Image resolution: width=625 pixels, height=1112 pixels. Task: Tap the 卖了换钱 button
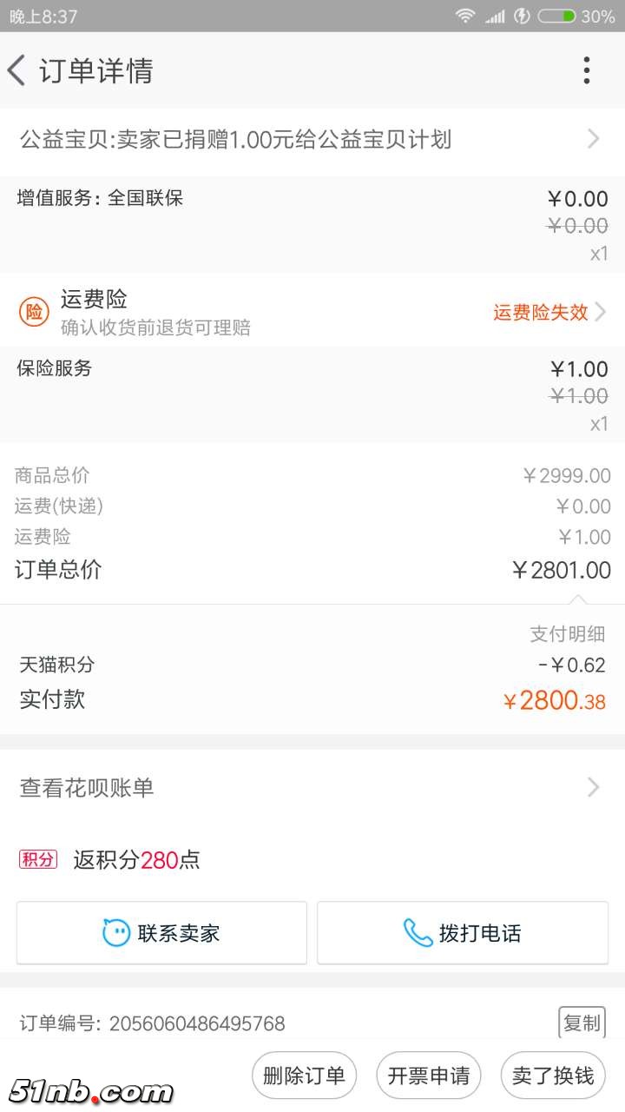[x=553, y=1076]
